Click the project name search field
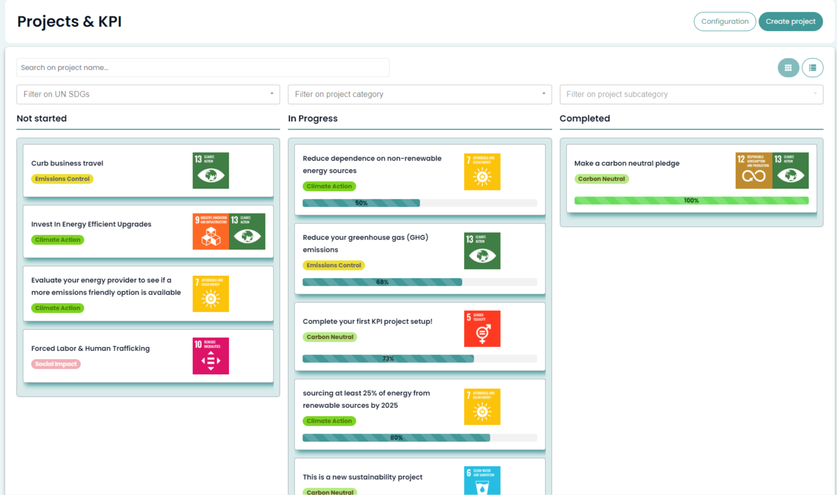This screenshot has height=495, width=837. tap(203, 67)
